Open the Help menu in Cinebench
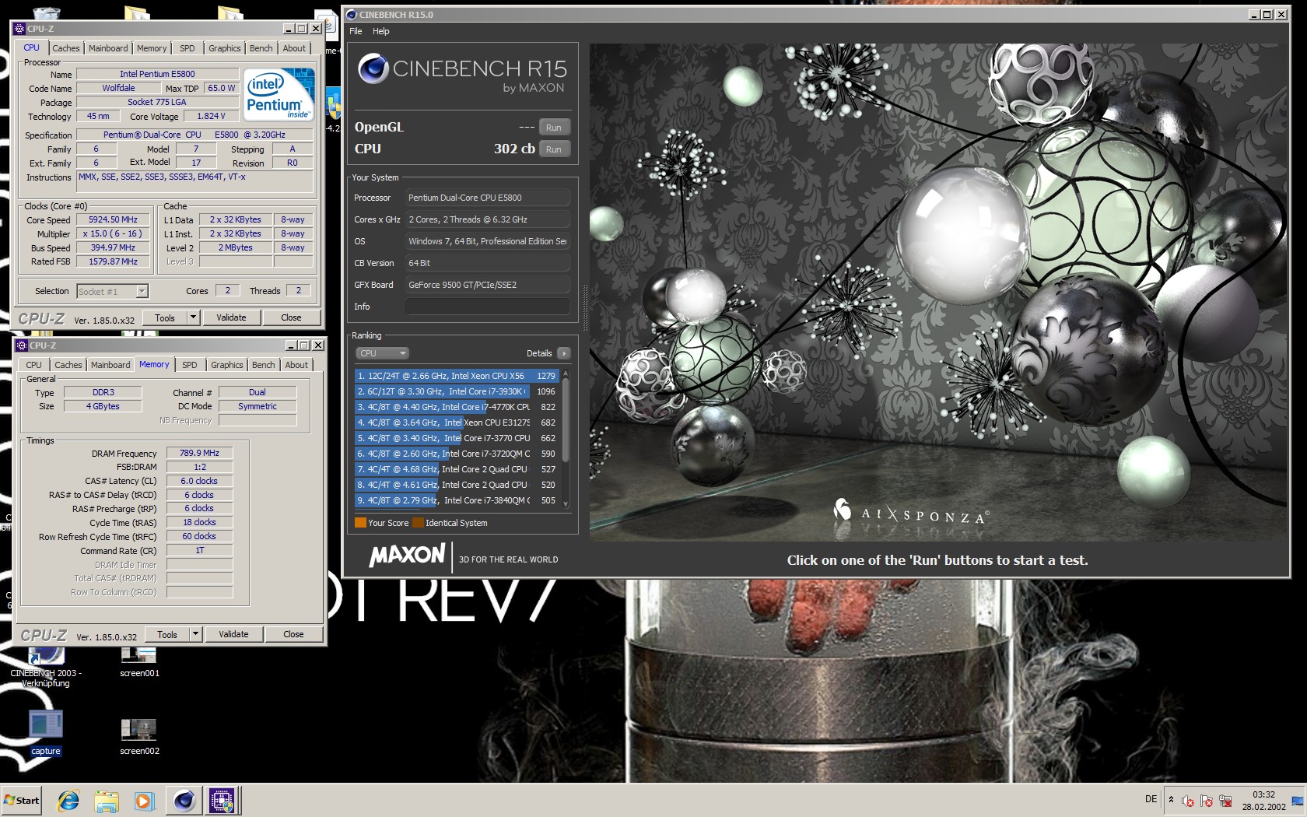This screenshot has width=1307, height=817. pyautogui.click(x=380, y=31)
